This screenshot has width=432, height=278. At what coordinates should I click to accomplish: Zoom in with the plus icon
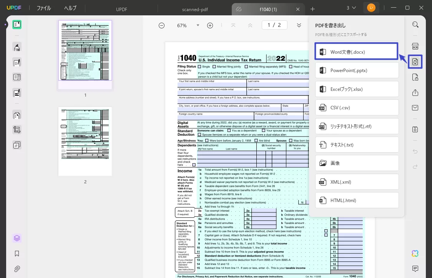(x=210, y=26)
